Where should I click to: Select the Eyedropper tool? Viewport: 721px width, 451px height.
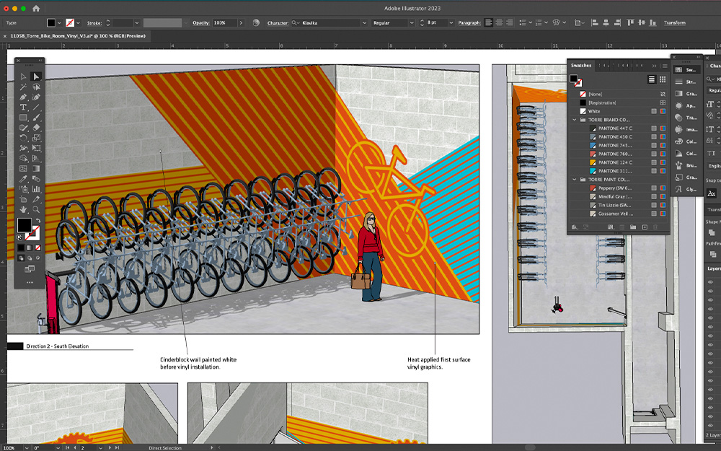click(23, 178)
